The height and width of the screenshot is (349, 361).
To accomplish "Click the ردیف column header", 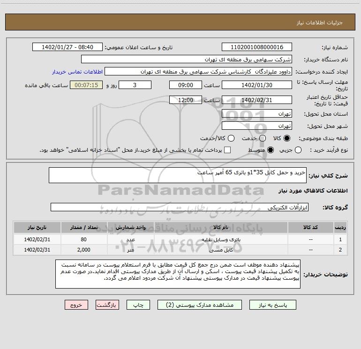I will [340, 227].
